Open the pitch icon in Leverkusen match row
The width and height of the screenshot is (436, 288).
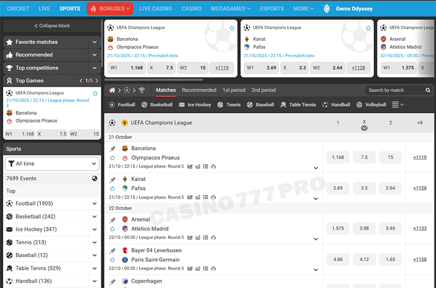213,268
